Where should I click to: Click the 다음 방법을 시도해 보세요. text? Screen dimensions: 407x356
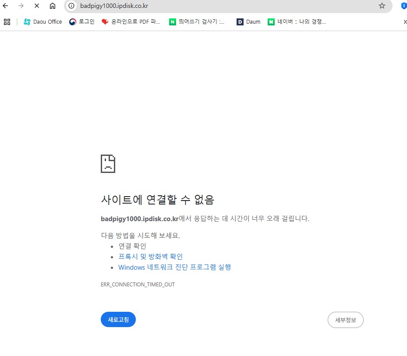click(141, 235)
